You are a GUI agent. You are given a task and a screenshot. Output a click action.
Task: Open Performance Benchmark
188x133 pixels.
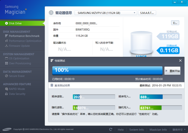pos(24,36)
